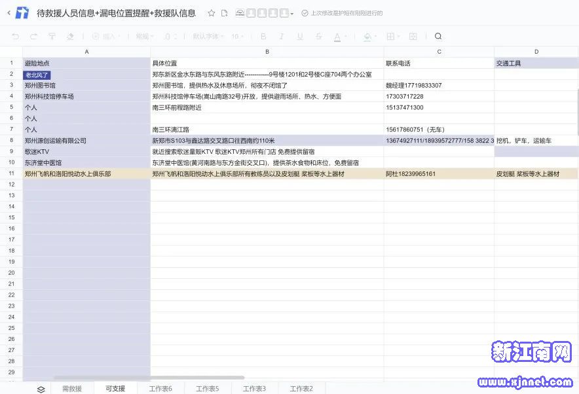579x394 pixels.
Task: Click the undo arrow in the toolbar
Action: (16, 37)
